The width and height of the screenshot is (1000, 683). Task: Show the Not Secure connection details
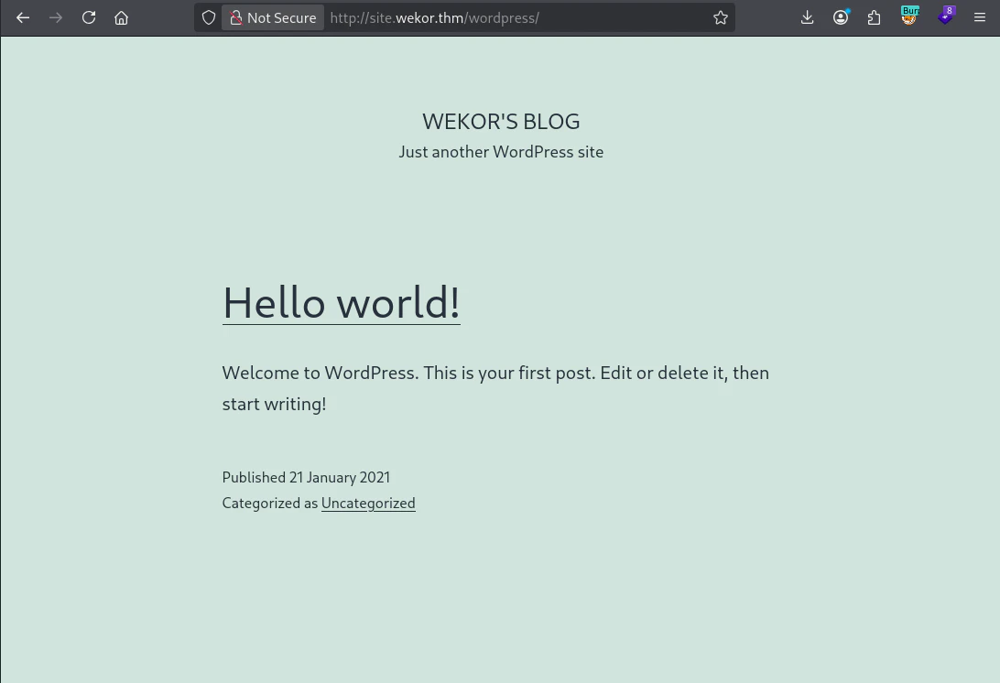click(273, 18)
